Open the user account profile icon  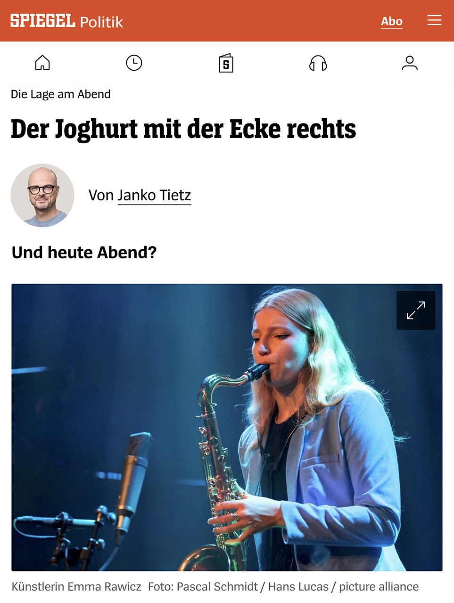coord(410,63)
